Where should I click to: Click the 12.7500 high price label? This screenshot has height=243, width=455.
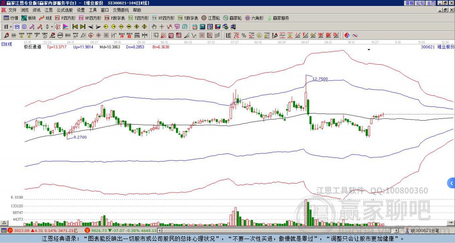tap(320, 79)
